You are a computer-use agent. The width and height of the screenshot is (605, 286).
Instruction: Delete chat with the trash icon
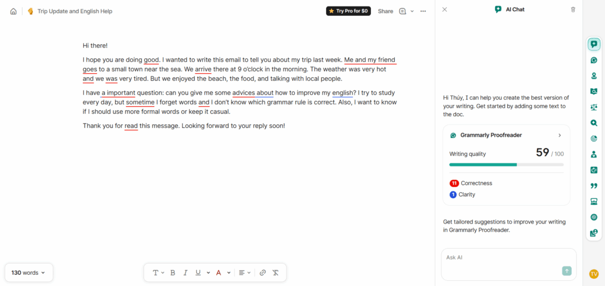(x=573, y=9)
